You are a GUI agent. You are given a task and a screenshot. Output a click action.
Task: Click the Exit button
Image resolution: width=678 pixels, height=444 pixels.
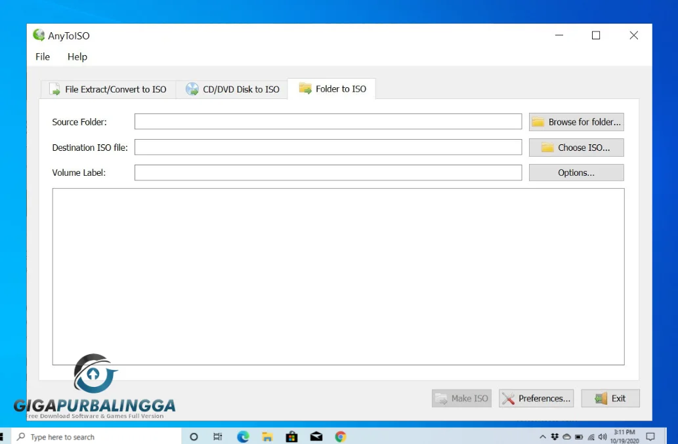pos(610,398)
